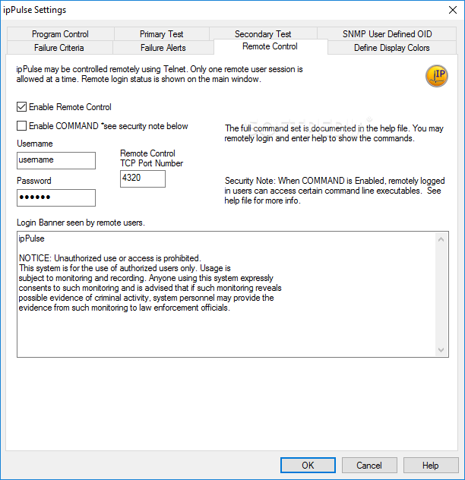The width and height of the screenshot is (465, 480).
Task: Click the 'Login Banner seen by remote users.' label
Action: pos(81,223)
